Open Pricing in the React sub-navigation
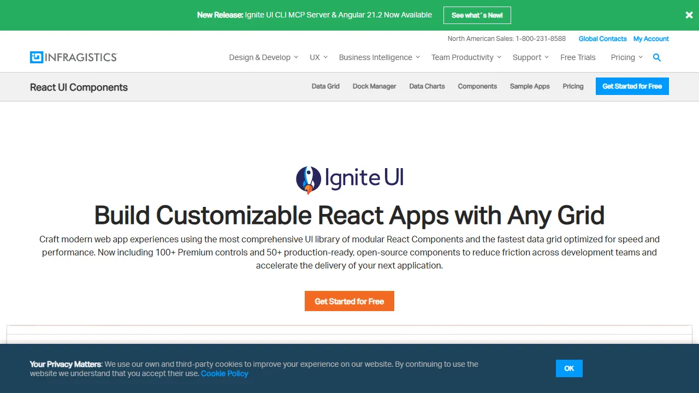699x393 pixels. tap(573, 86)
